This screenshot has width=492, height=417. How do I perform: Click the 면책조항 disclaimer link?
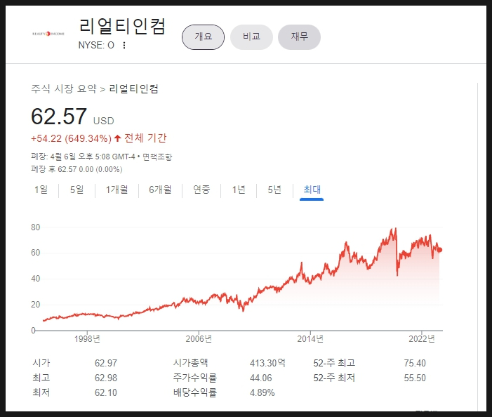pyautogui.click(x=157, y=157)
